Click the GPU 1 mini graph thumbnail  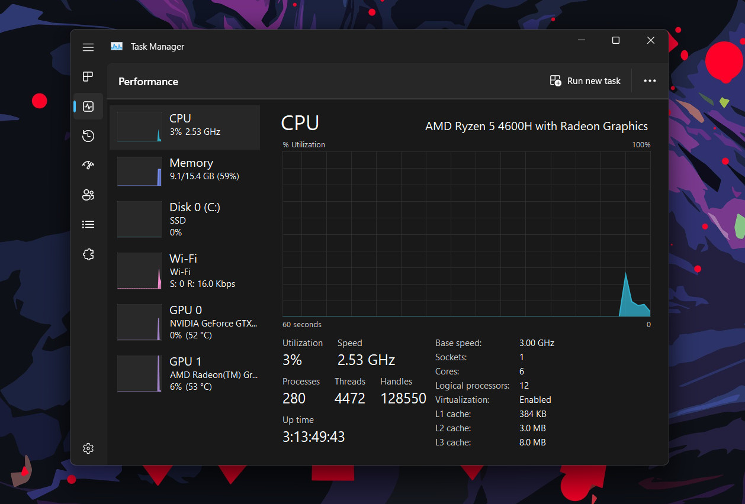click(x=139, y=373)
